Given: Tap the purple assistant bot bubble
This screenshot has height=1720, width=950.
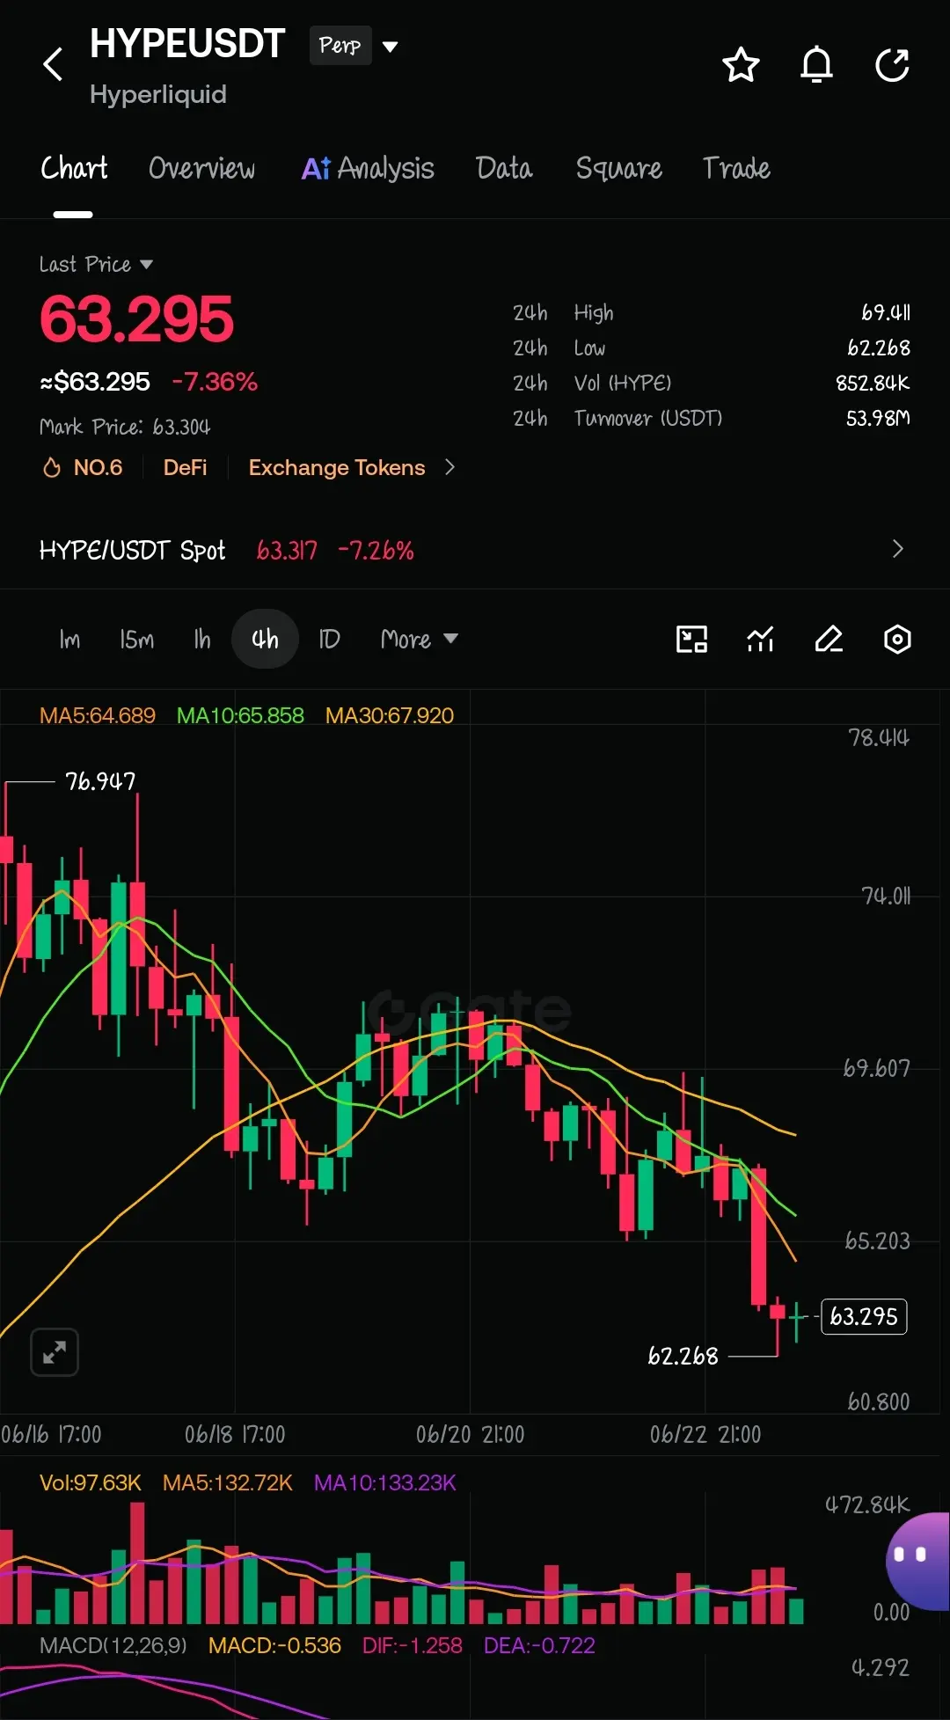Looking at the screenshot, I should pos(917,1560).
